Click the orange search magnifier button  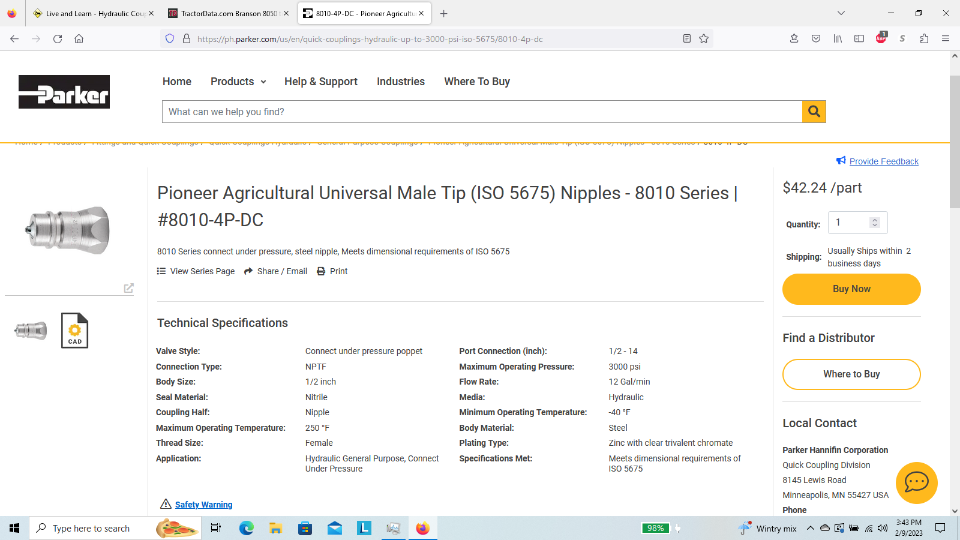coord(814,112)
